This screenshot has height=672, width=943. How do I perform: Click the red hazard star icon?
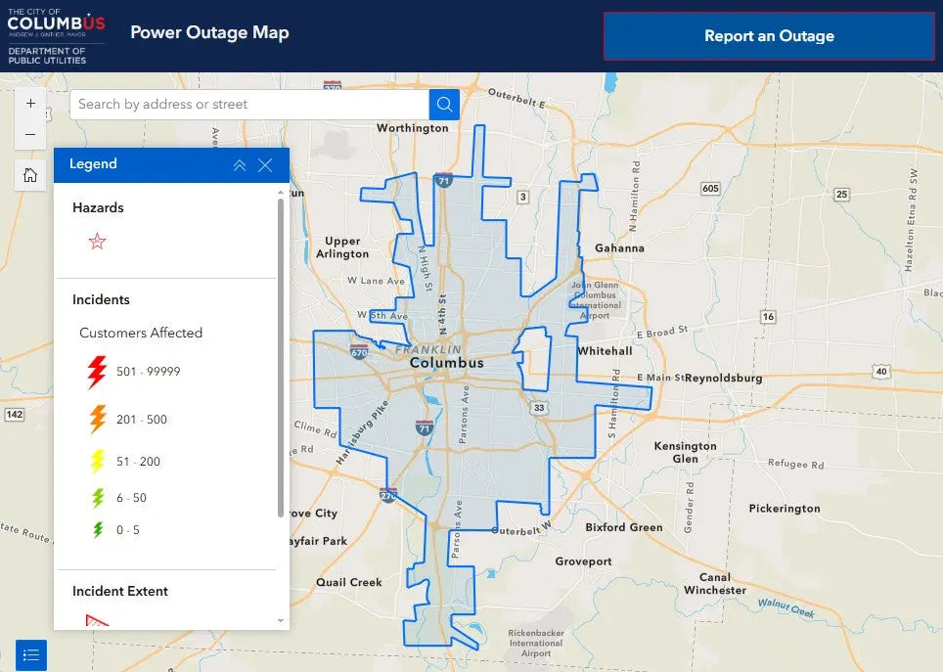click(98, 242)
